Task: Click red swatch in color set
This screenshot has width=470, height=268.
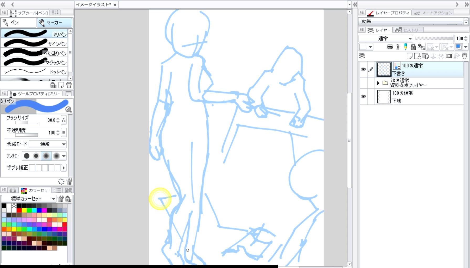Action: point(19,210)
